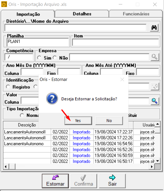Click the Sair exit arrow button
164x191 pixels.
tap(112, 181)
